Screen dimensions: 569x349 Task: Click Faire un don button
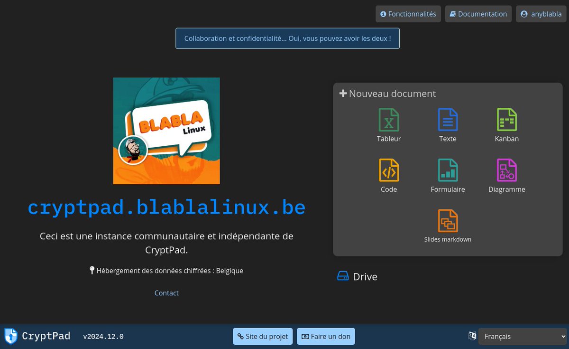click(326, 336)
